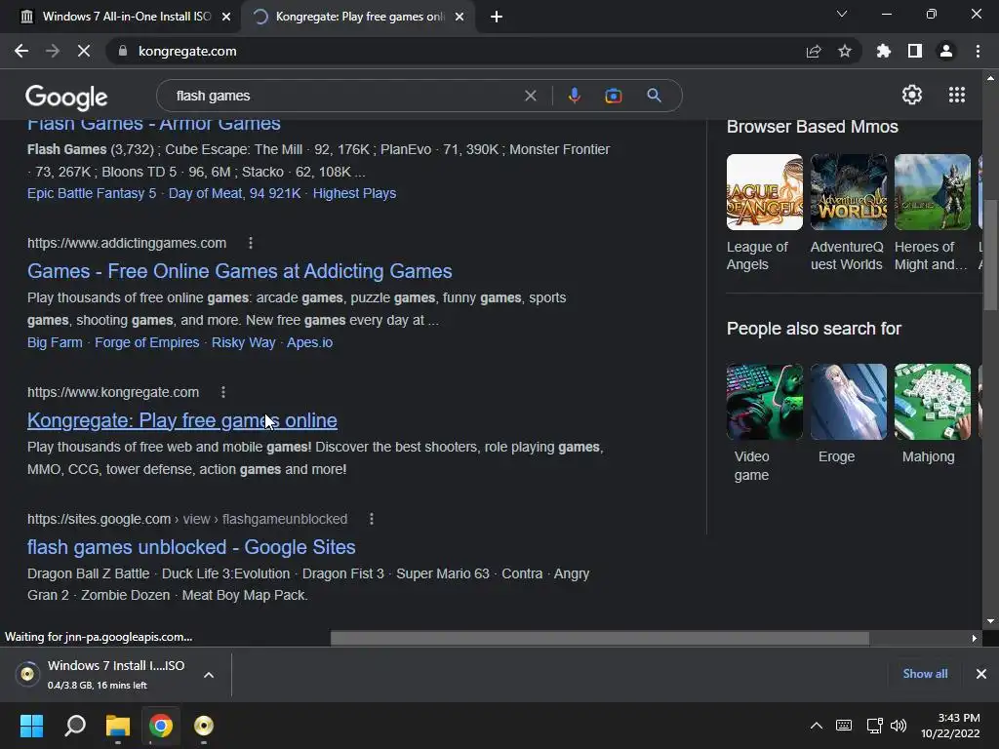This screenshot has width=999, height=749.
Task: Bookmark this page with the star icon
Action: pos(845,51)
